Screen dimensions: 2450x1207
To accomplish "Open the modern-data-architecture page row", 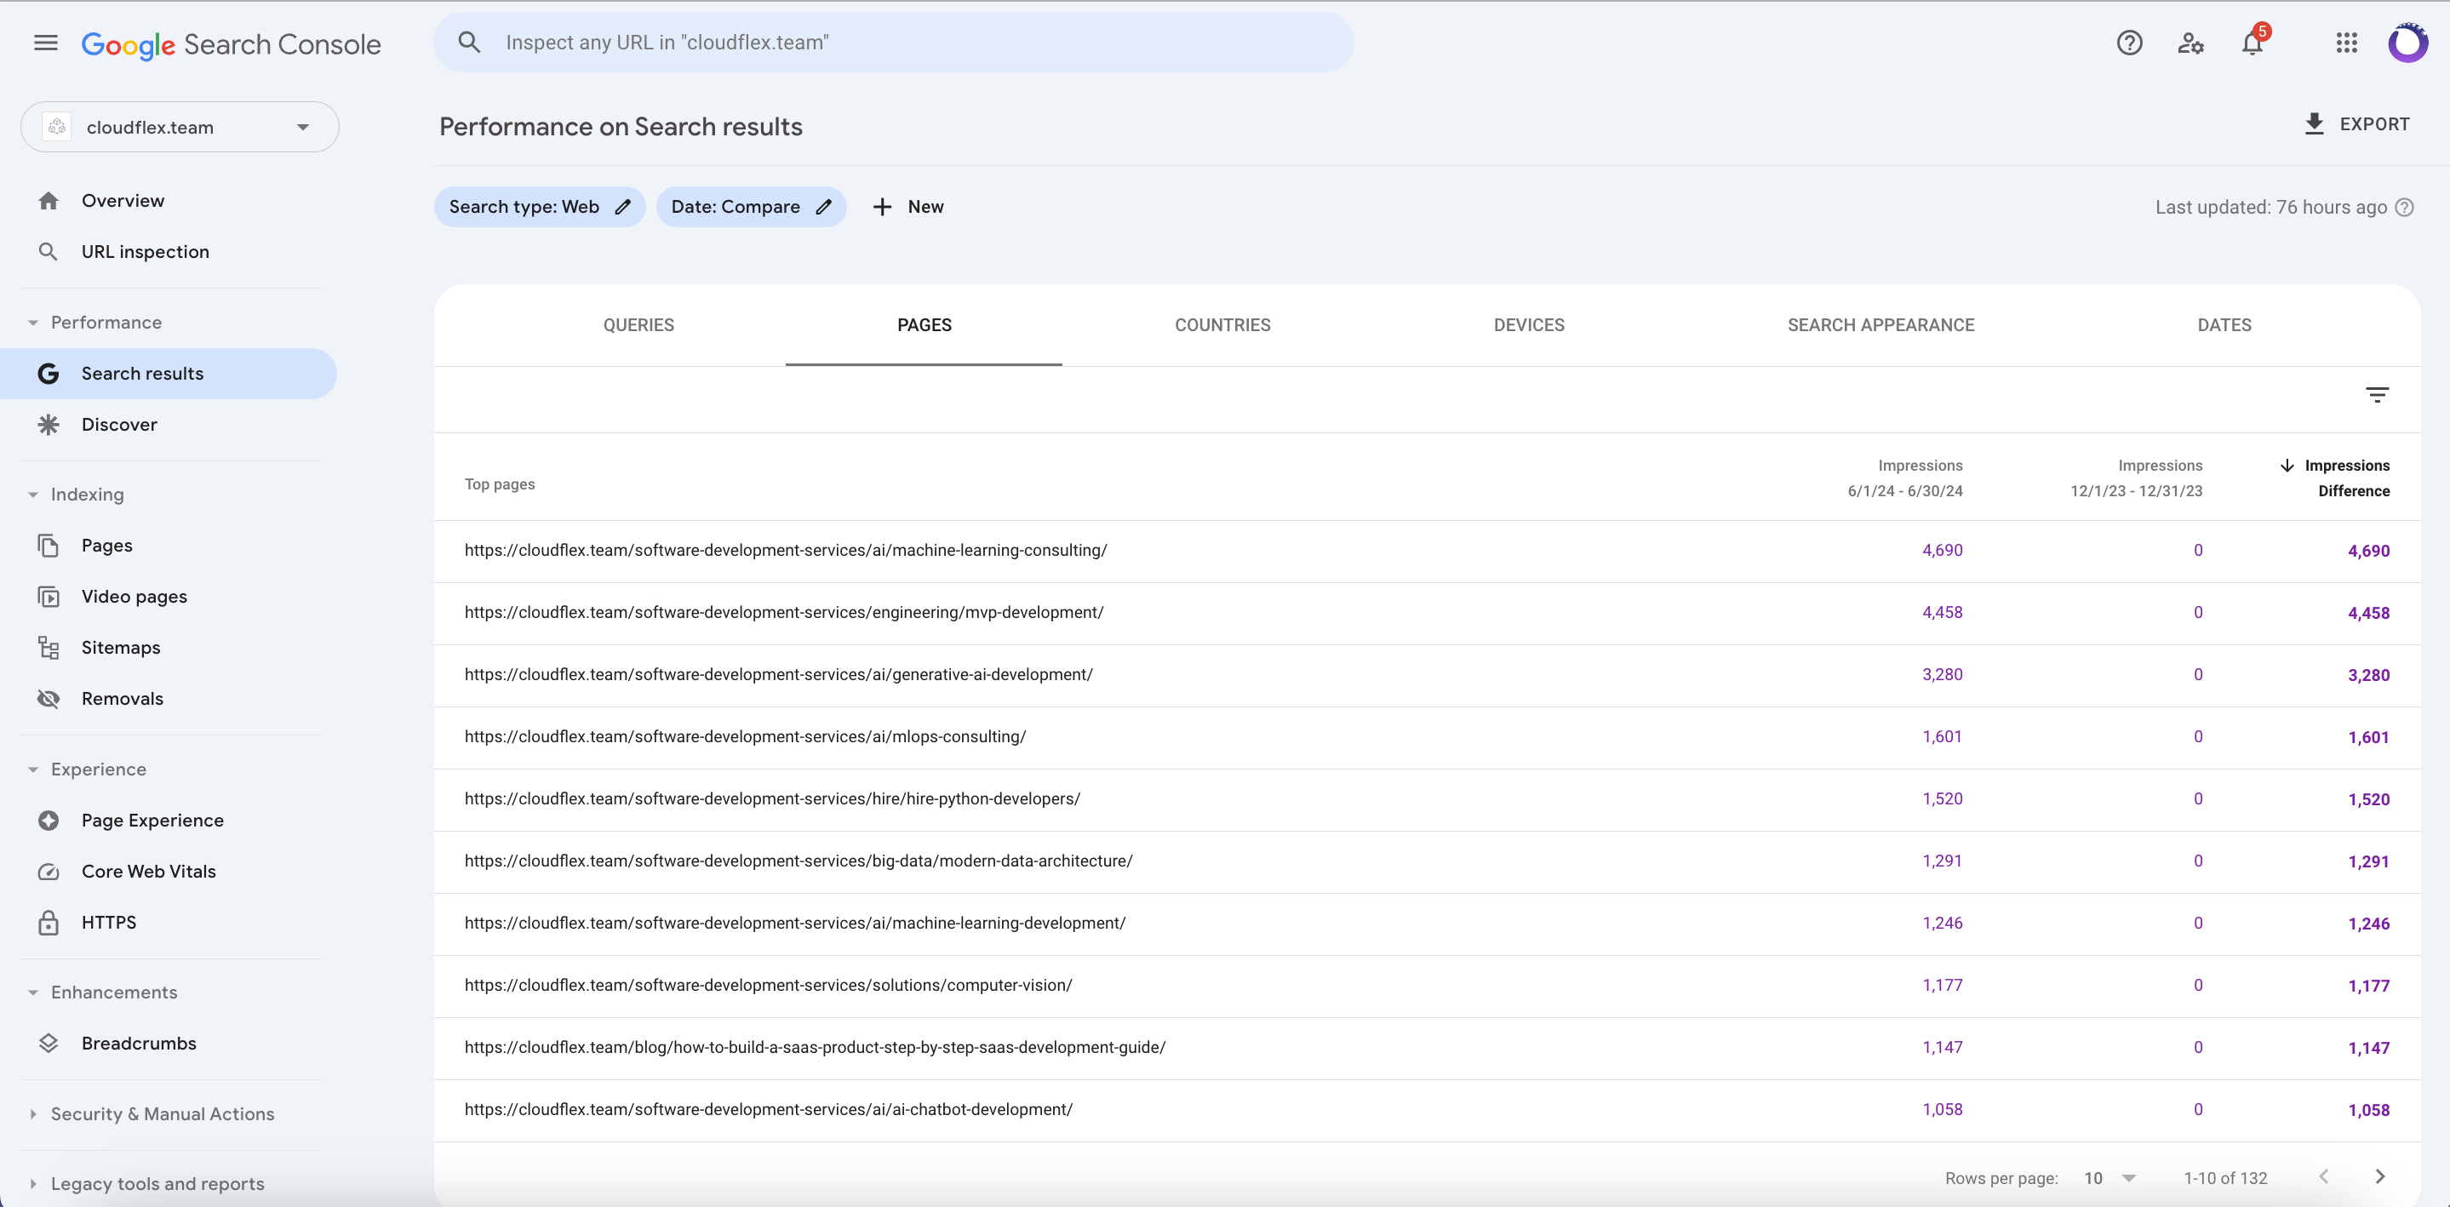I will coord(1427,861).
